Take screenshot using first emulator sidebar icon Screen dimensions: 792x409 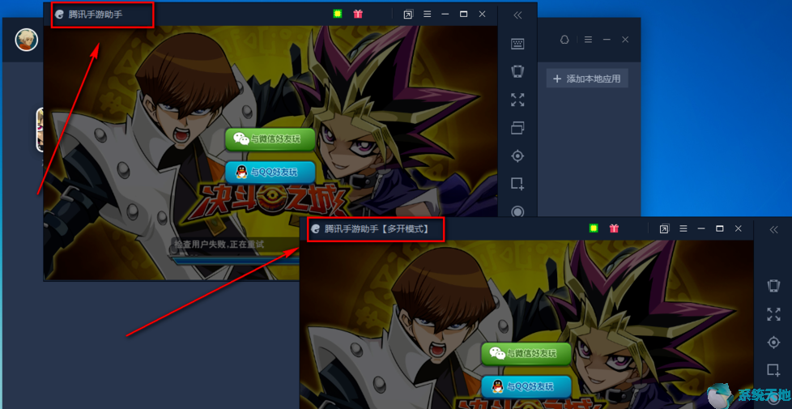coord(517,184)
